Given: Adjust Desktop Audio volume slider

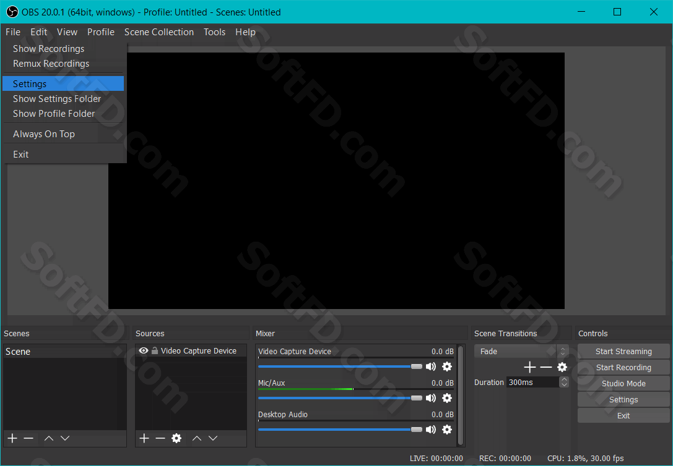Looking at the screenshot, I should coord(340,430).
